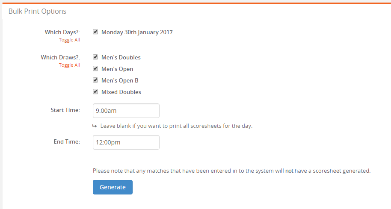Click the Which Draws? label
Image resolution: width=391 pixels, height=209 pixels.
[60, 57]
